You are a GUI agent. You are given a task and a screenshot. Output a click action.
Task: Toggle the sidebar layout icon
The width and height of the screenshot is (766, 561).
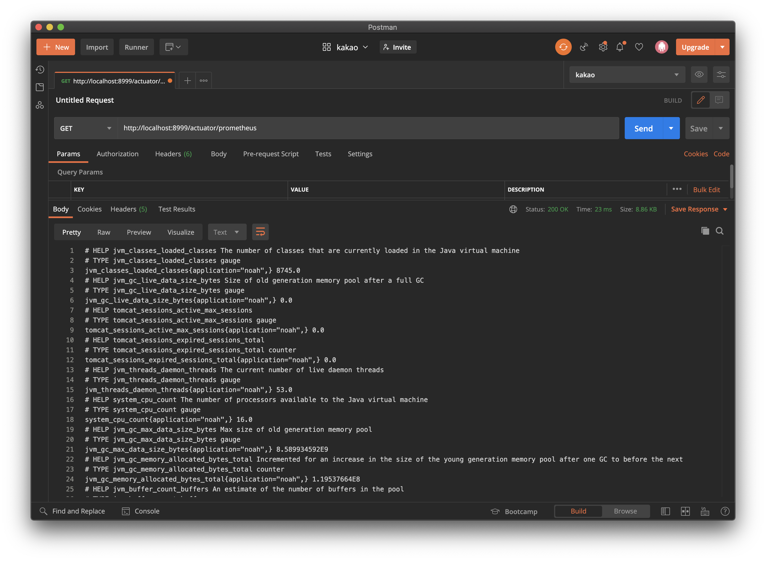click(666, 511)
